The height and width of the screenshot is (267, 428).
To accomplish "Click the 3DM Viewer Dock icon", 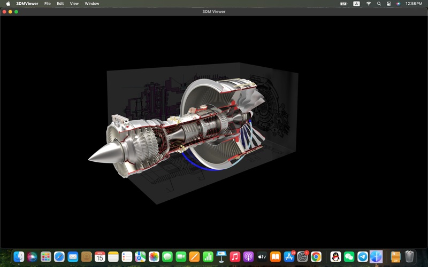I will click(x=376, y=257).
